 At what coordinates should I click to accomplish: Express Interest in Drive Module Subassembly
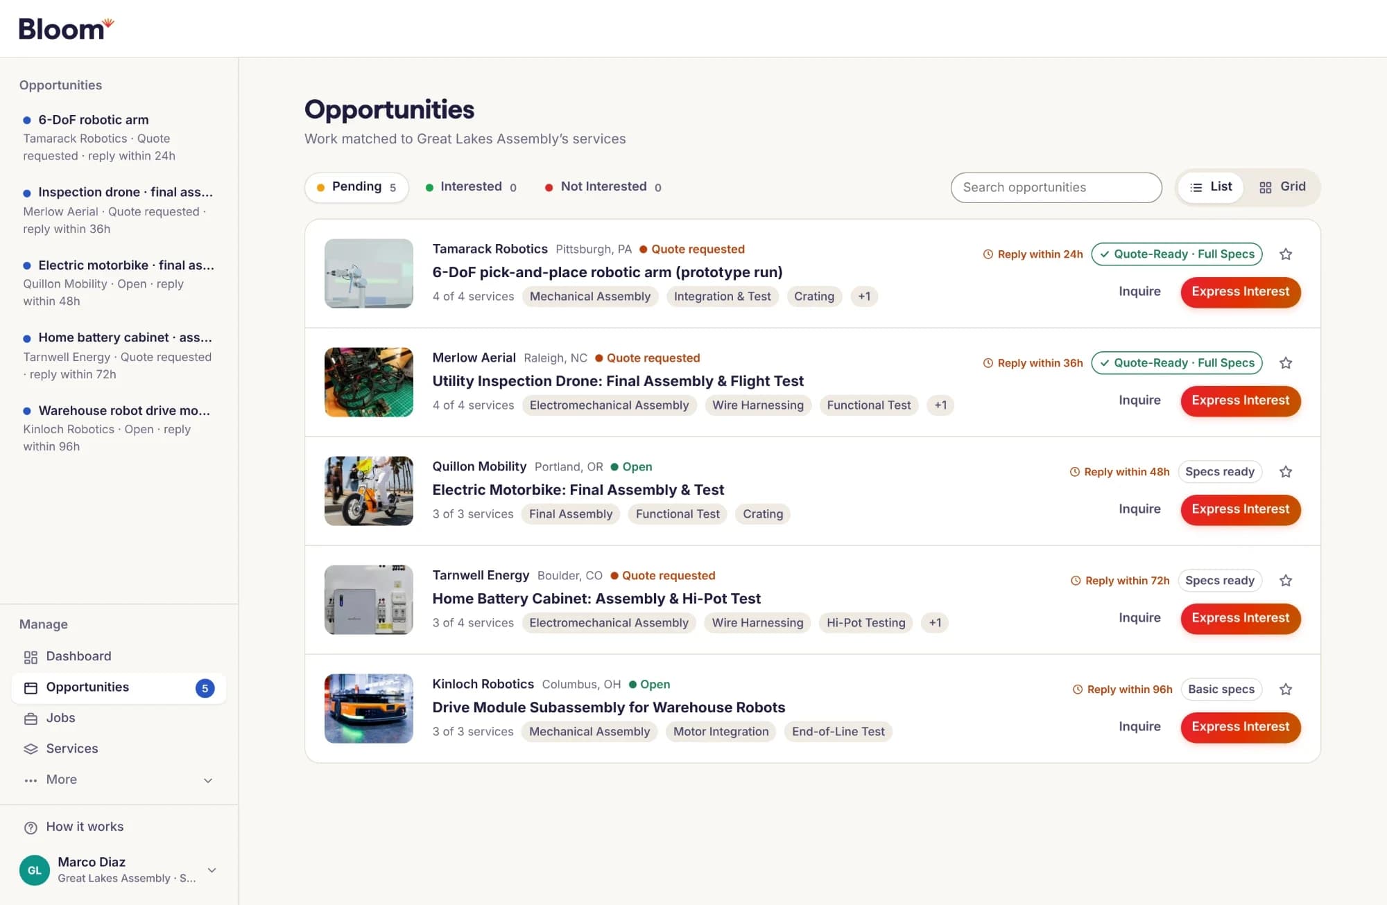pos(1241,727)
